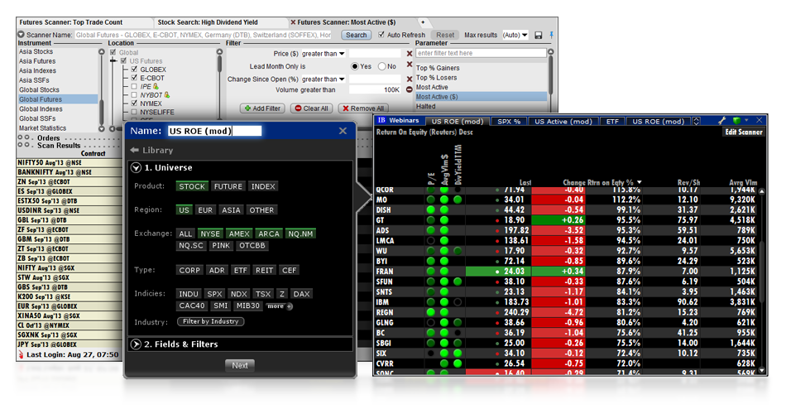
Task: Open the wrench configuration icon in Webinars window
Action: [x=721, y=120]
